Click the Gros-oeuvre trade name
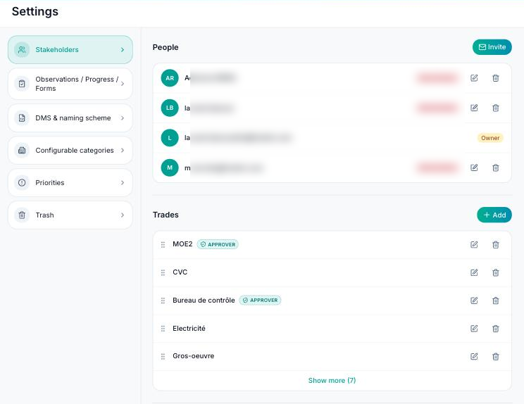 [x=193, y=356]
